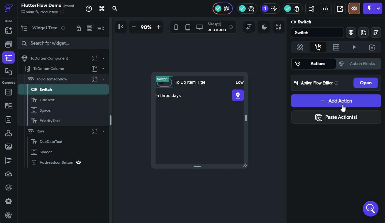Open the comments check status pill
Screen dimensions: 385x223
click(x=247, y=8)
